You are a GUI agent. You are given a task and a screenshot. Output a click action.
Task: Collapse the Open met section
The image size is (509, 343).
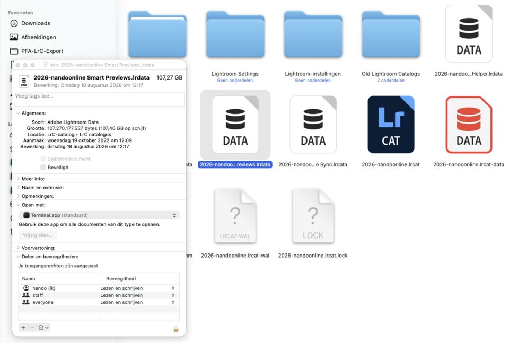click(18, 205)
